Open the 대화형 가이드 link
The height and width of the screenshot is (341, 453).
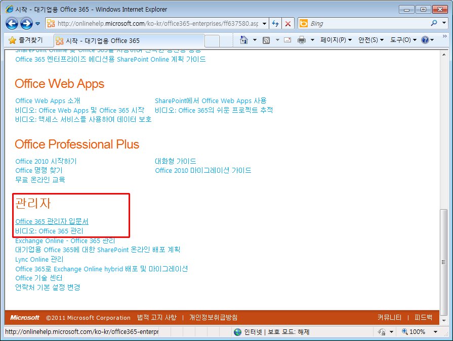coord(175,162)
